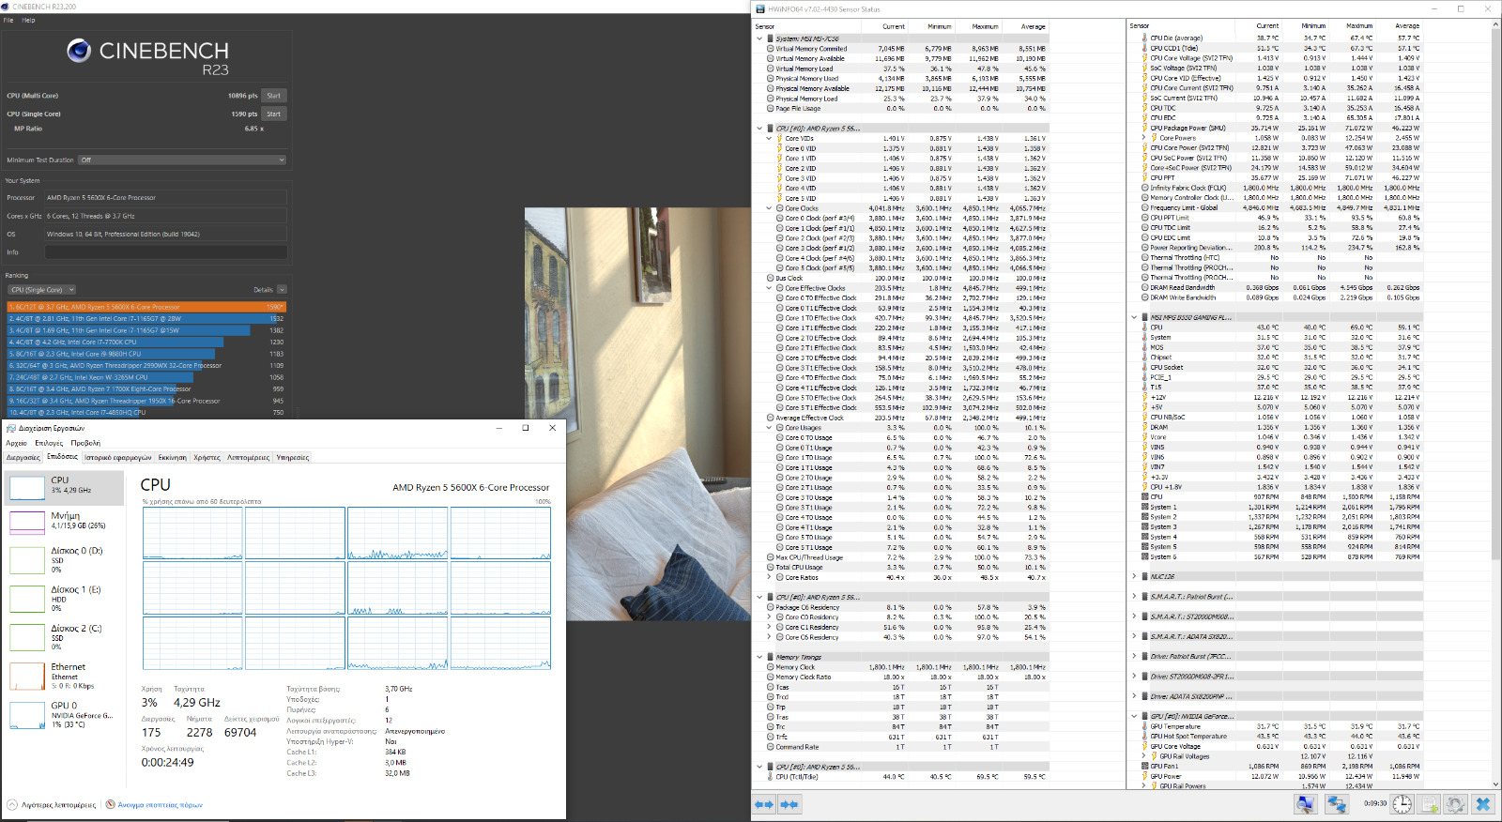The width and height of the screenshot is (1502, 822).
Task: Open the Αρχείο menu in Task Manager
Action: coord(17,443)
